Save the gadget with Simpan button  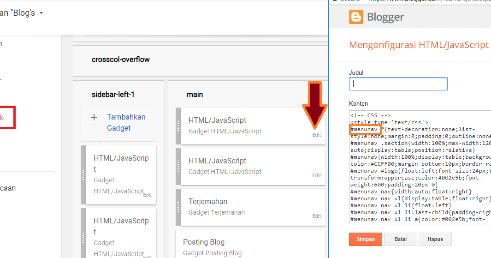[366, 239]
